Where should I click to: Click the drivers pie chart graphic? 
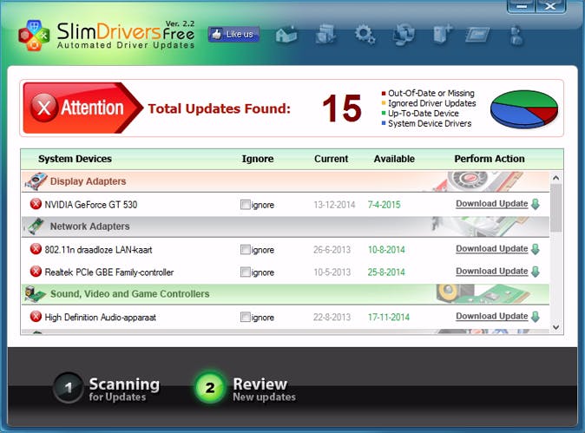(x=524, y=109)
